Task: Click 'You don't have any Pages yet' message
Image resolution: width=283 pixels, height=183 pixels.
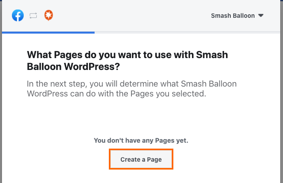Action: tap(141, 140)
